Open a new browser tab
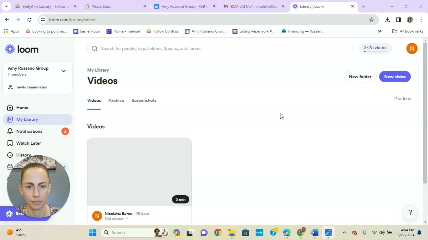428x240 pixels. [x=364, y=6]
